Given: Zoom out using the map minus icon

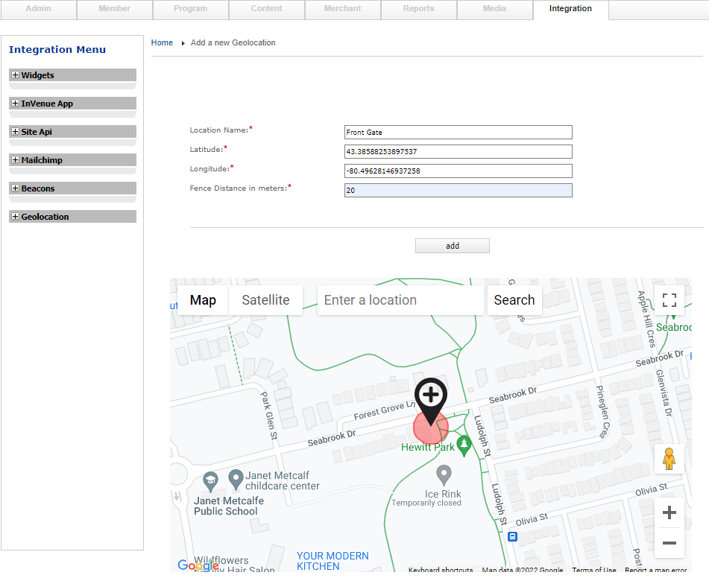Looking at the screenshot, I should 669,544.
